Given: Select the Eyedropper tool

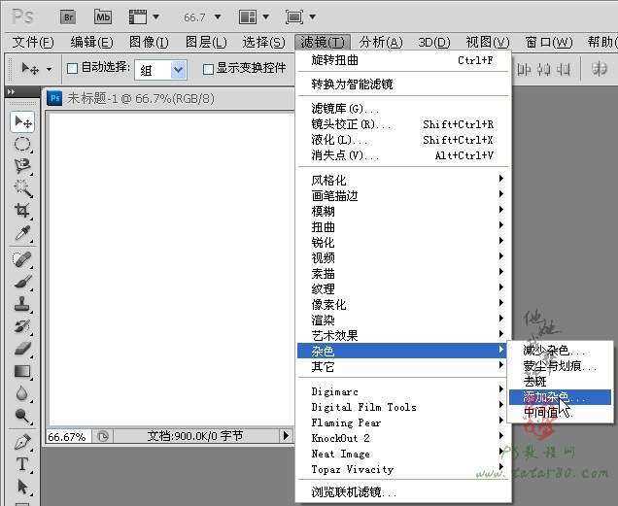Looking at the screenshot, I should coord(22,233).
